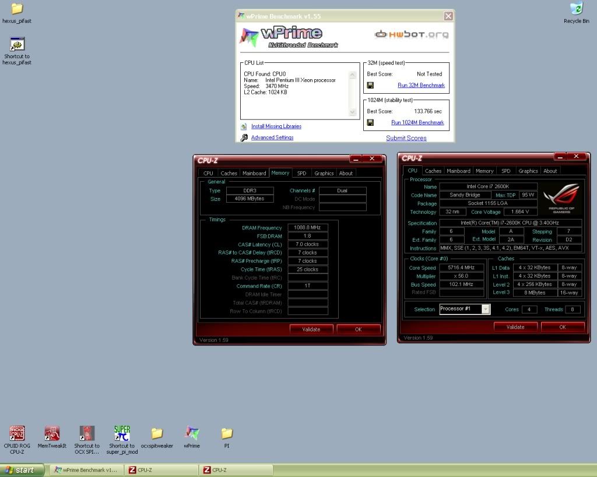Open the Shortcut to OCX SPI desktop icon
Viewport: 597px width, 477px height.
pos(87,433)
